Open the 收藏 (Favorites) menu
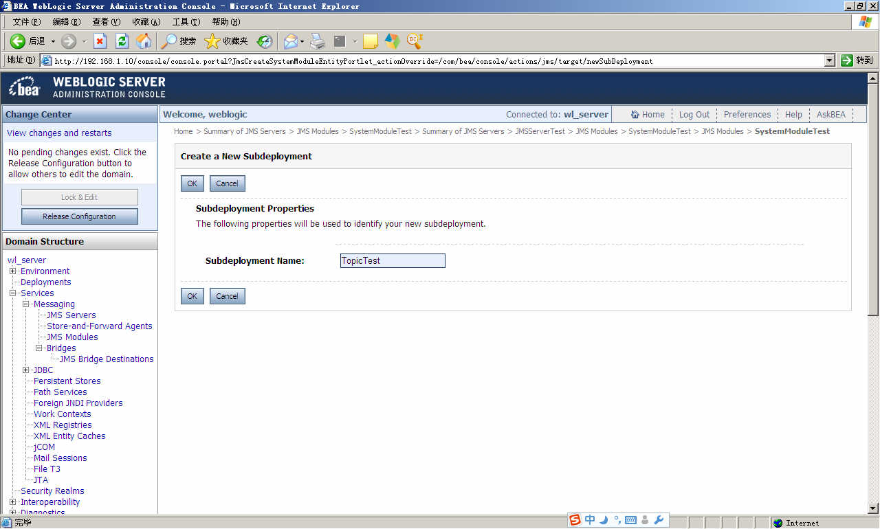Image resolution: width=880 pixels, height=529 pixels. (x=146, y=22)
